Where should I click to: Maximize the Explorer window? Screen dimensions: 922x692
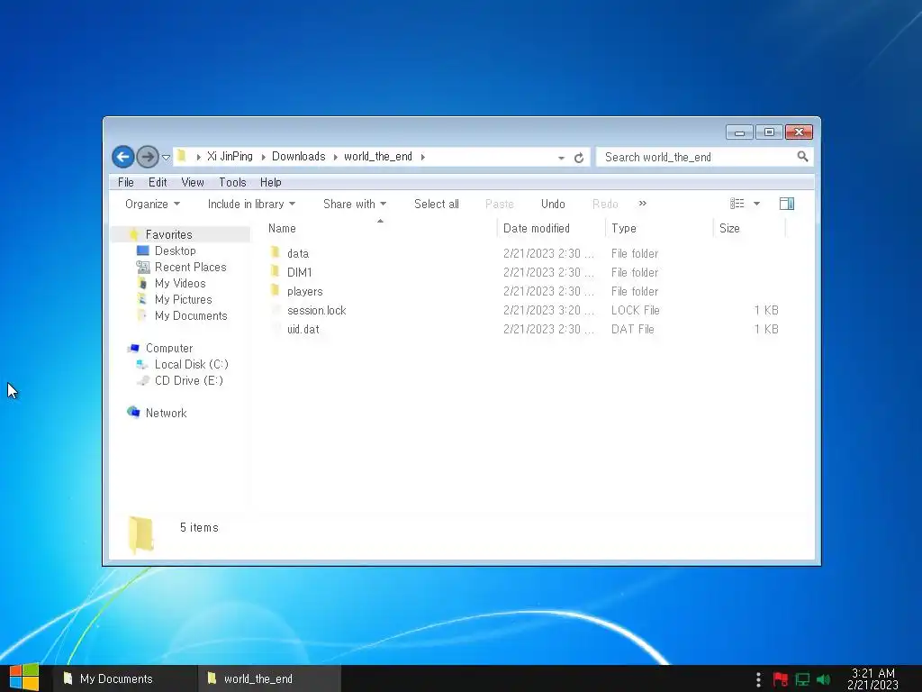coord(769,132)
